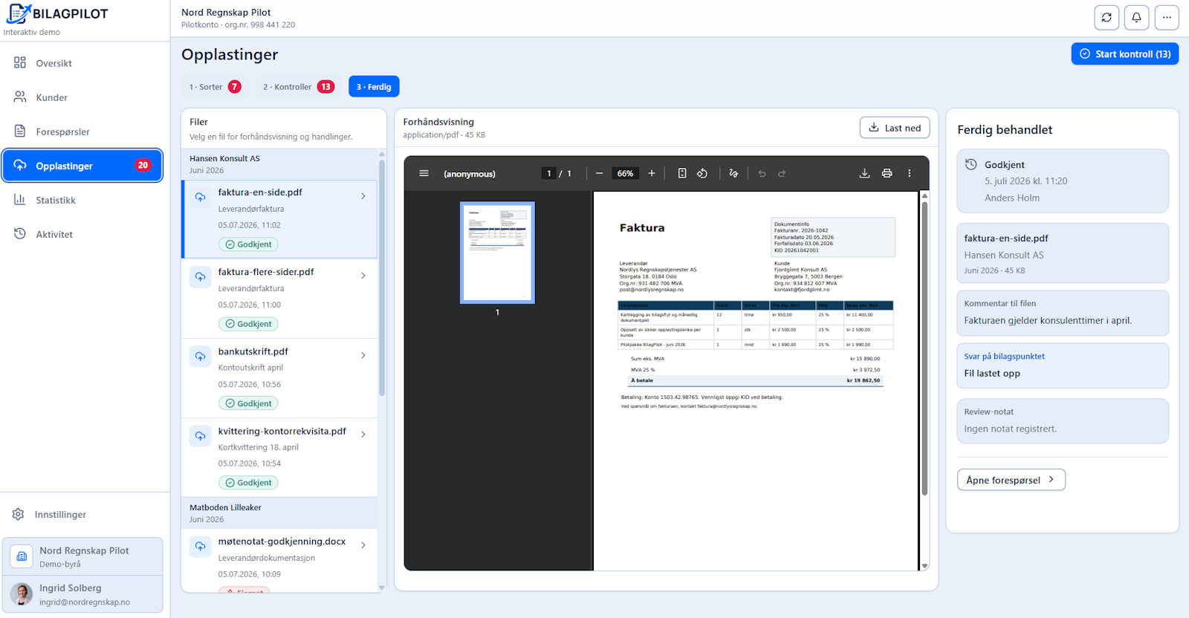Open the header three-dot options menu
This screenshot has width=1189, height=618.
[1167, 18]
